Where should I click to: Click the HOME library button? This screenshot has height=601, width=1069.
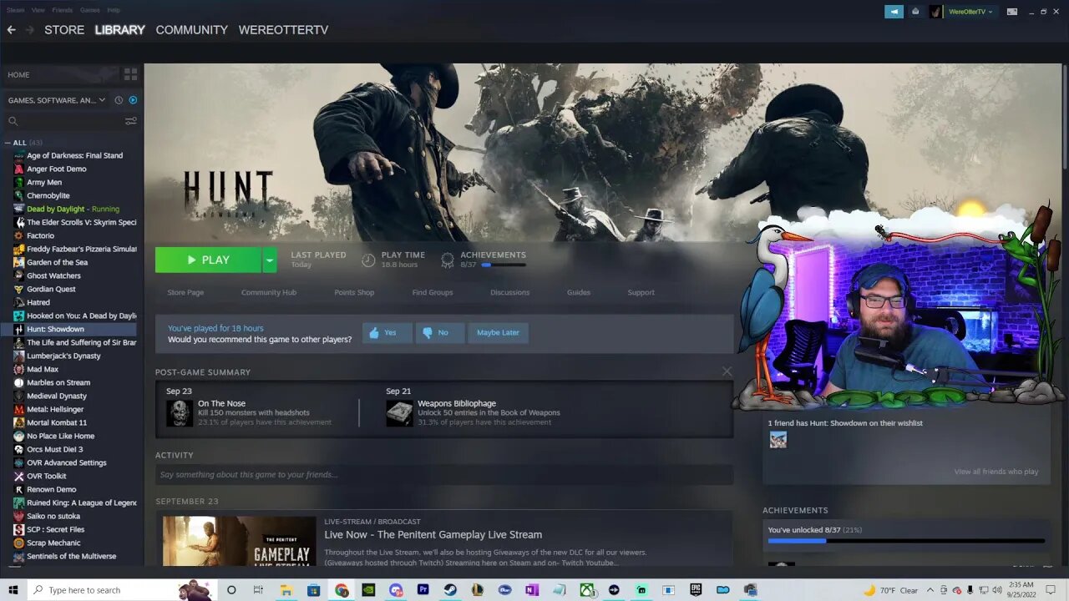(18, 74)
